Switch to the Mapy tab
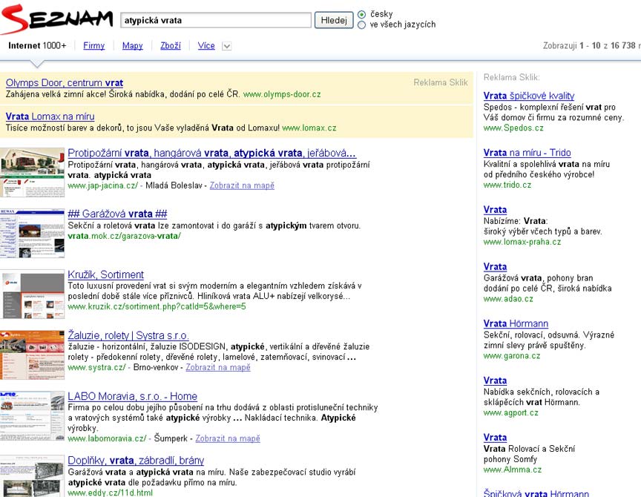The width and height of the screenshot is (641, 497). click(x=133, y=46)
